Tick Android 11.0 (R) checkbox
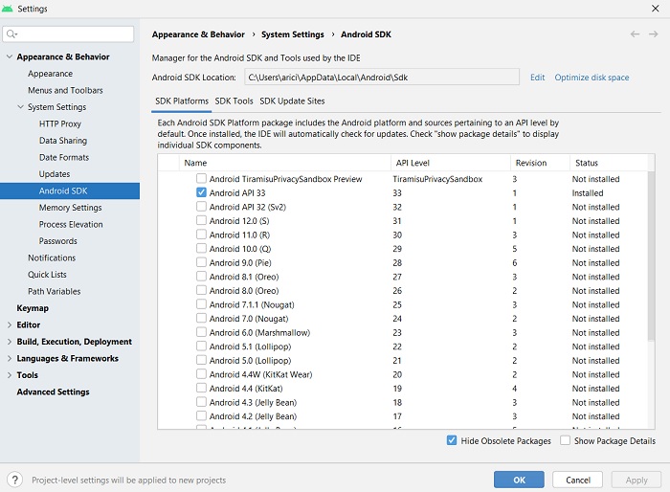The width and height of the screenshot is (670, 492). [201, 235]
